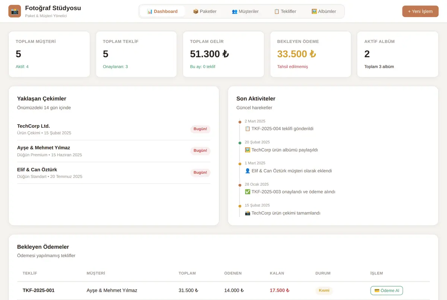Viewport: 447px width, 300px height.
Task: Go to the Müşteriler tab
Action: point(245,11)
